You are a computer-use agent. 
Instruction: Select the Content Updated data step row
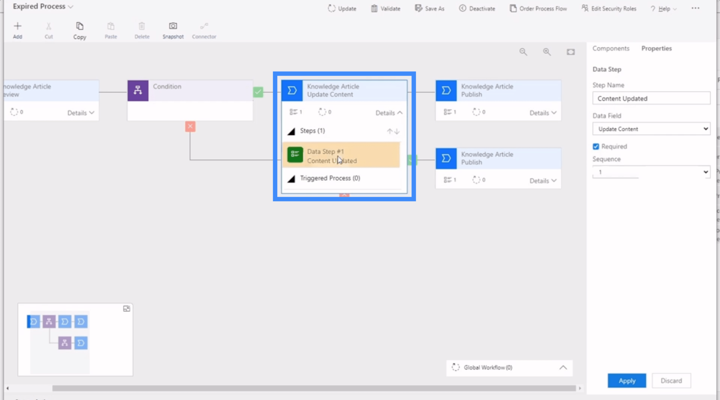pos(341,155)
